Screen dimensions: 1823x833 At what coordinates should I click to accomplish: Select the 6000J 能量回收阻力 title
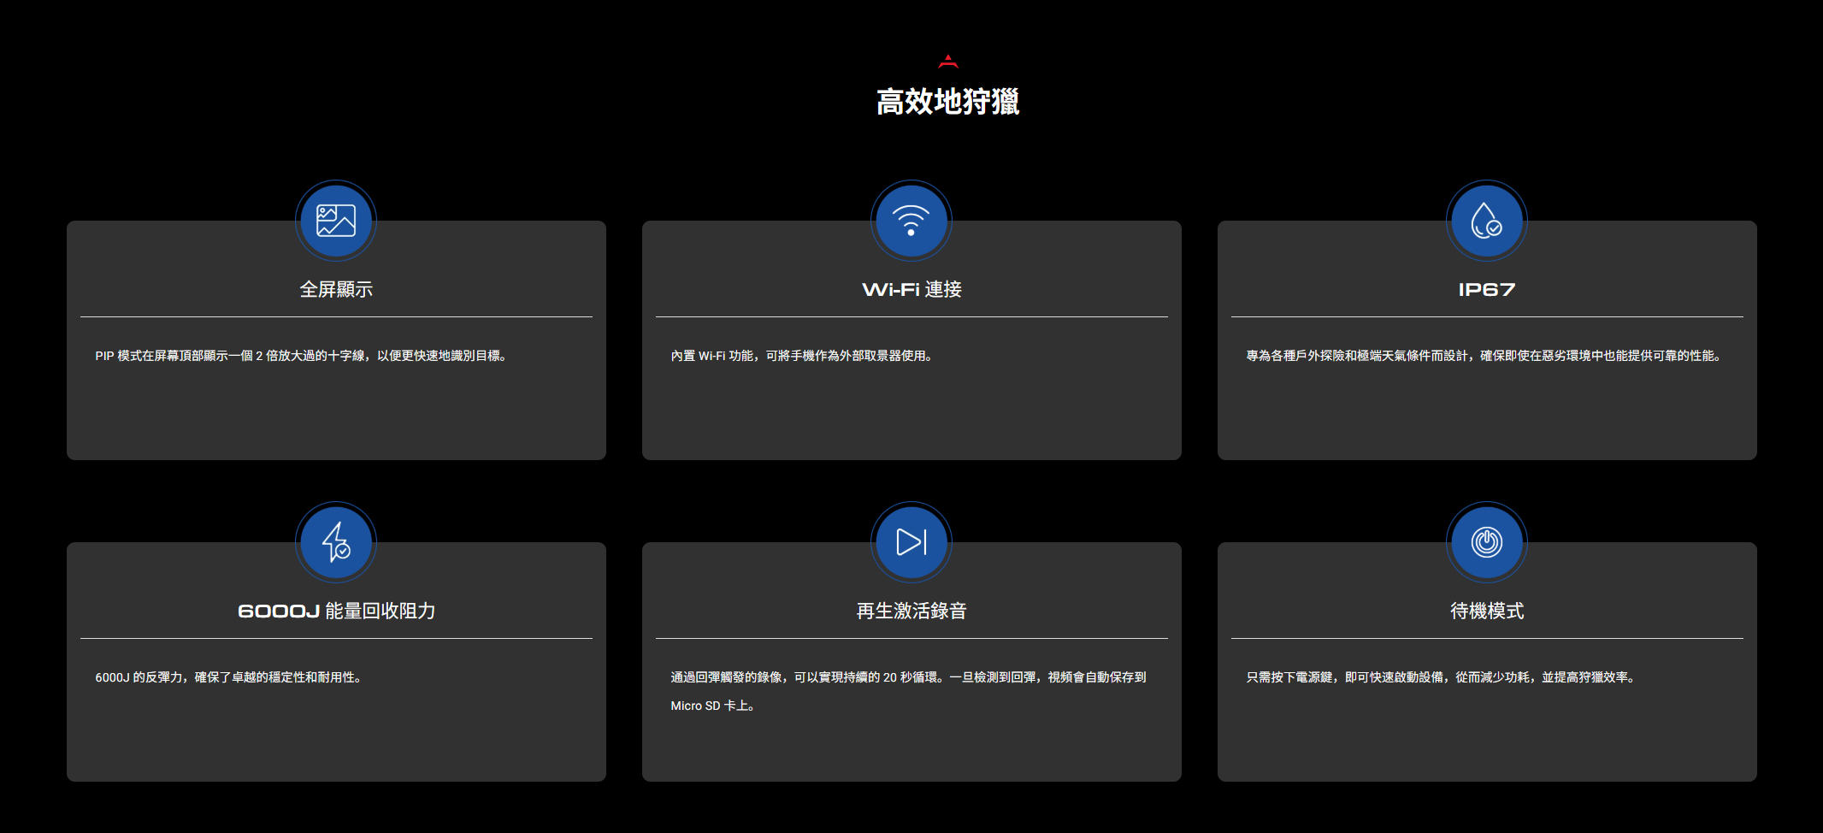pos(336,611)
